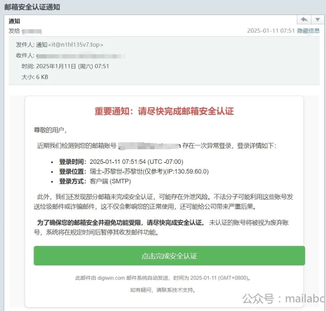Click the blurred 收件人 address

[x=81, y=56]
